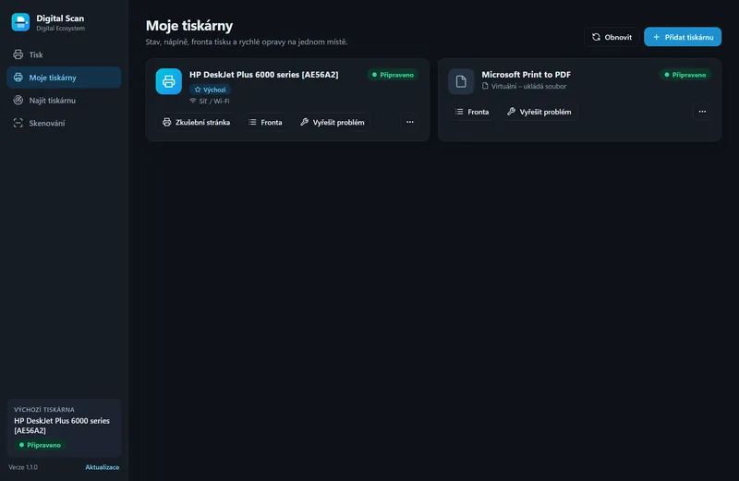The height and width of the screenshot is (481, 739).
Task: Click the Výchozí star badge on HP DeskJet
Action: tap(210, 90)
